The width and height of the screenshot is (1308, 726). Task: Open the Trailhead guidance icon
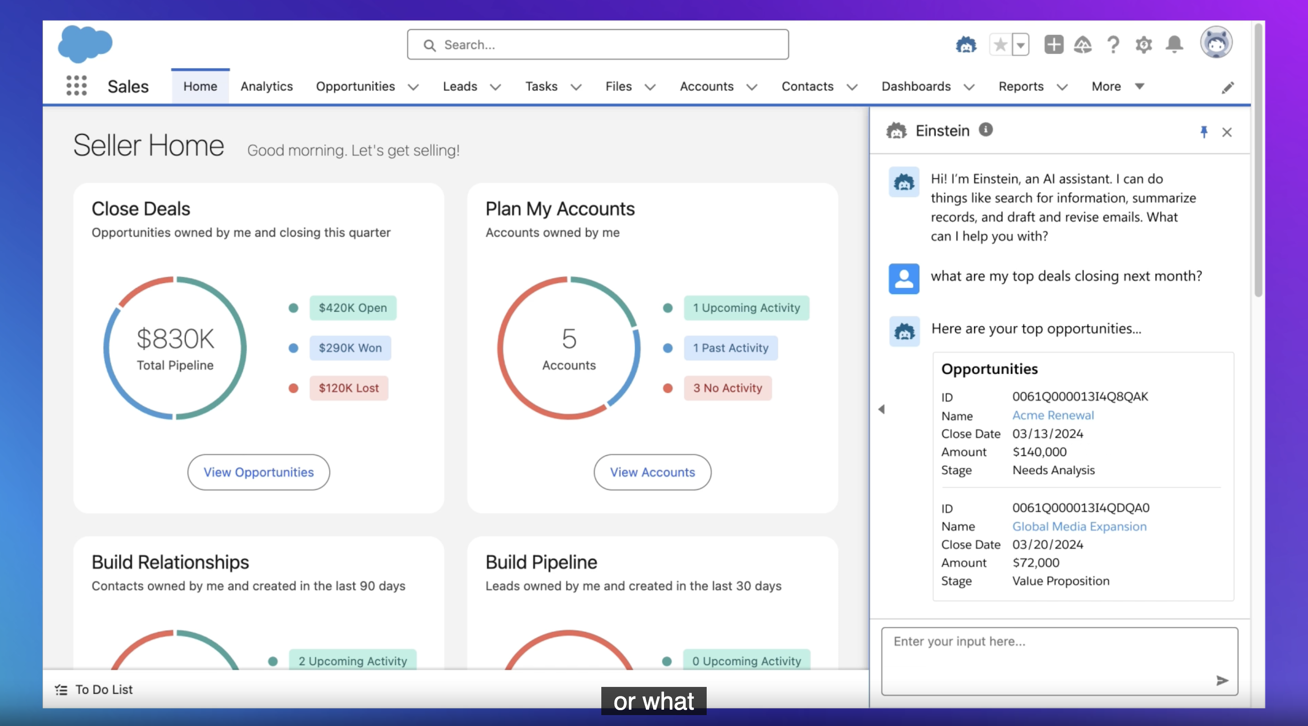coord(1083,45)
